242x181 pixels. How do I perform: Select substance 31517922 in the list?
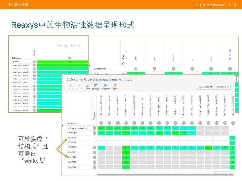click(x=72, y=162)
